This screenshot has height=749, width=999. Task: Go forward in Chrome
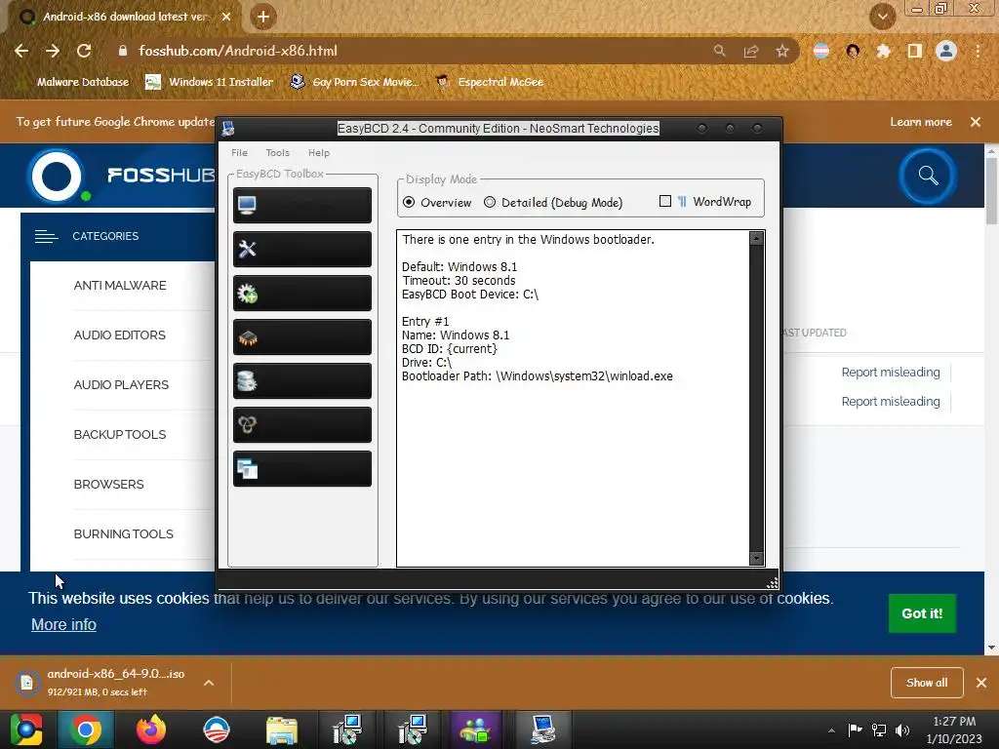tap(53, 51)
